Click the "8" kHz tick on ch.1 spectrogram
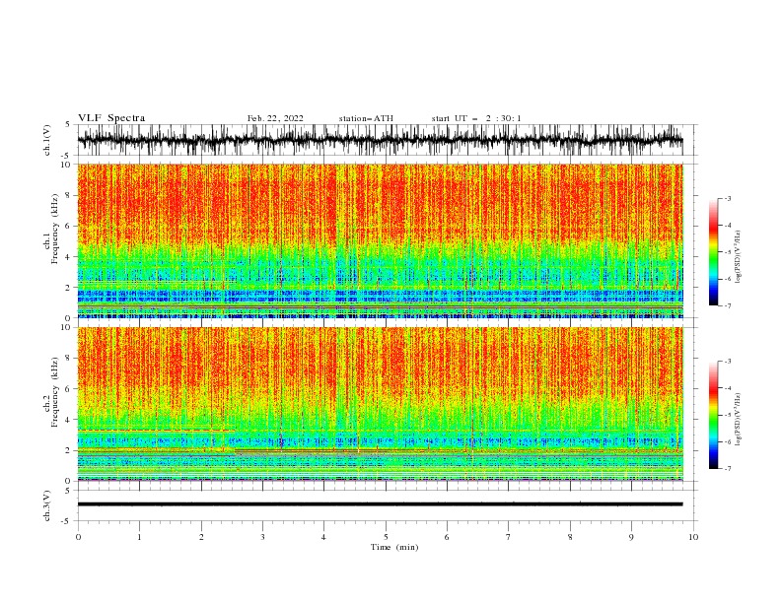781x603 pixels. pos(69,195)
